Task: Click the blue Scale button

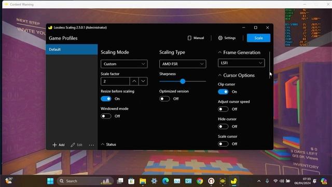Action: point(258,38)
